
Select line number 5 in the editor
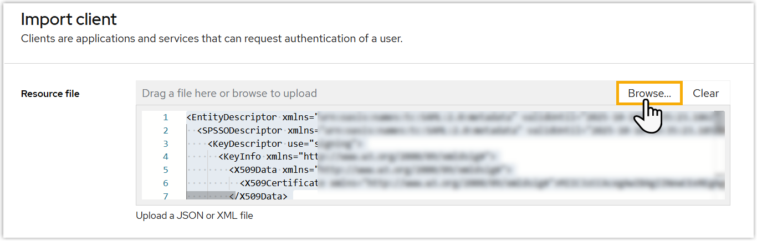(166, 170)
